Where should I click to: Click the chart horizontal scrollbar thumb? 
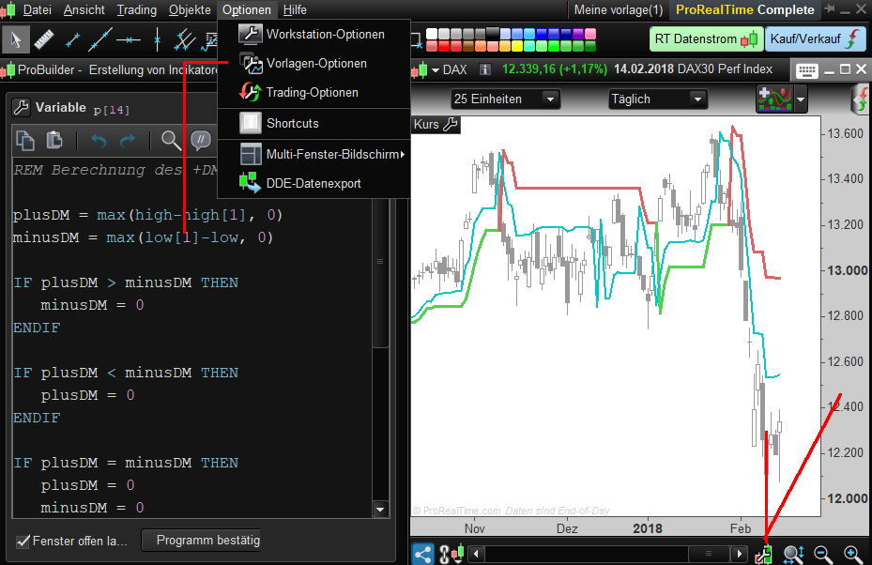tap(709, 554)
